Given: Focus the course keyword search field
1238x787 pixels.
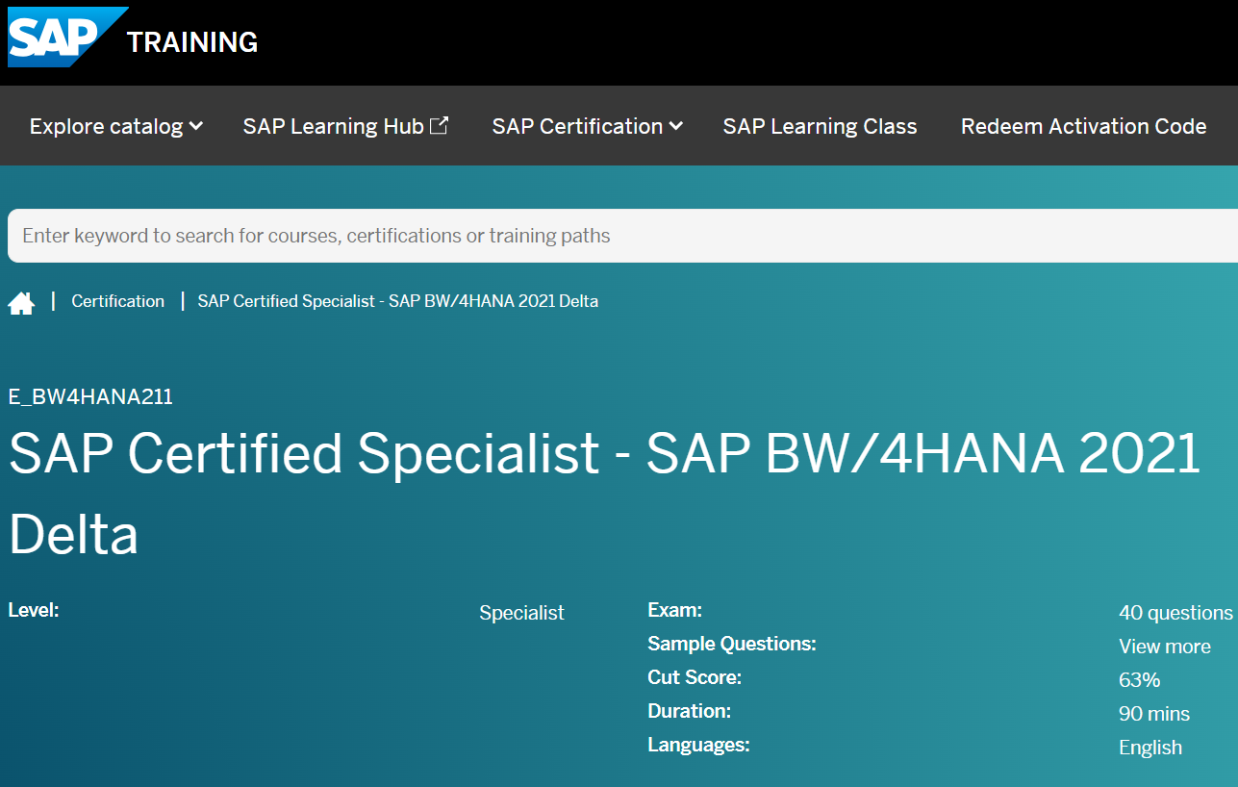Looking at the screenshot, I should (x=622, y=236).
